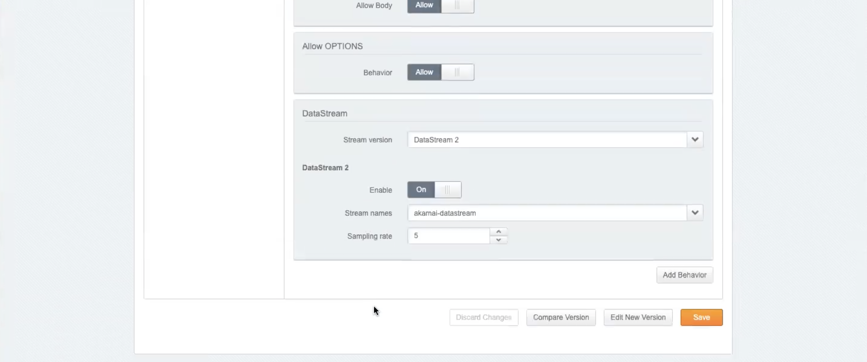
Task: Click the Sampling rate input field
Action: click(448, 236)
